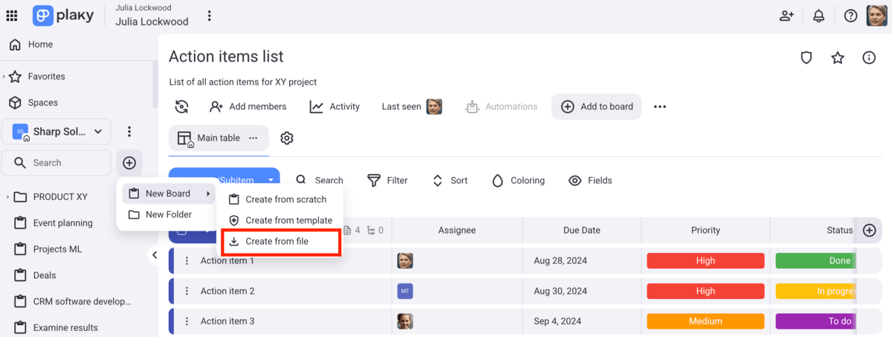Image resolution: width=892 pixels, height=337 pixels.
Task: Star the board as favorite
Action: pyautogui.click(x=838, y=58)
